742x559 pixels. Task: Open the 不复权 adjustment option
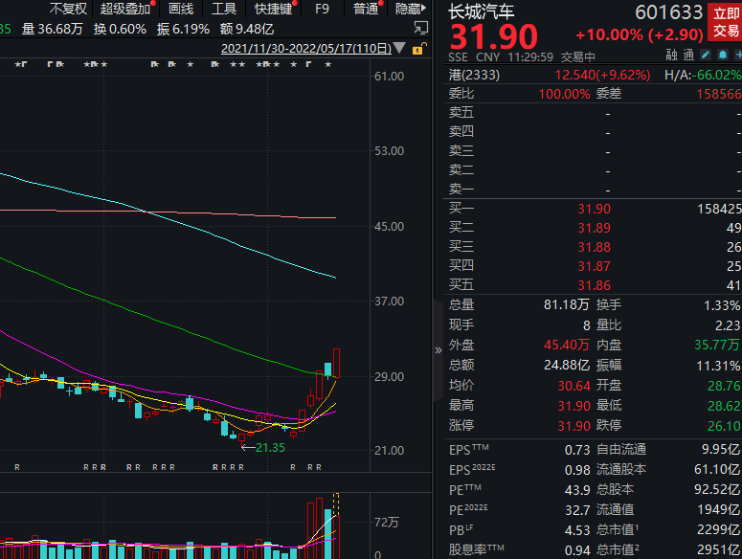click(x=68, y=9)
